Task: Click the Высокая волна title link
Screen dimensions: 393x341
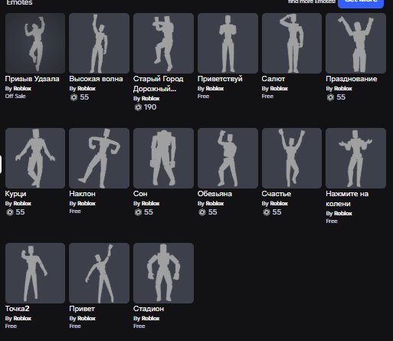Action: click(96, 79)
